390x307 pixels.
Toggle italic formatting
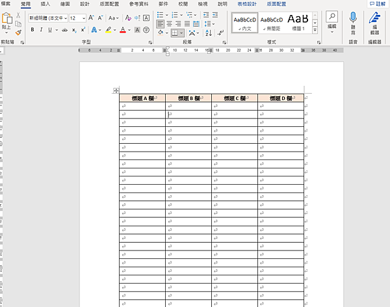(x=42, y=30)
